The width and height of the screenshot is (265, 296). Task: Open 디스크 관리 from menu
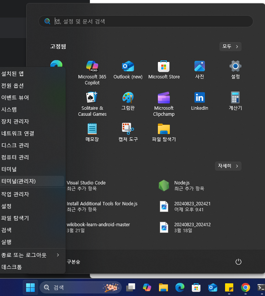click(32, 145)
